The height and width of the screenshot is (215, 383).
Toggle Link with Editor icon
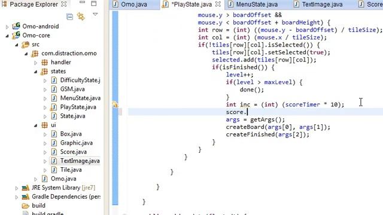point(81,17)
